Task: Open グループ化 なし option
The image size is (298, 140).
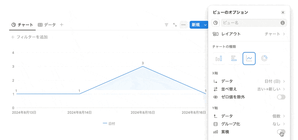Action: [x=249, y=124]
